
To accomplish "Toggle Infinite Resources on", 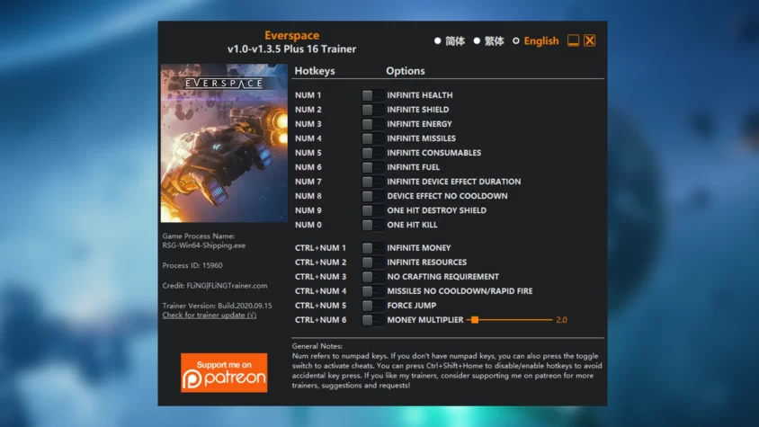I will [372, 262].
